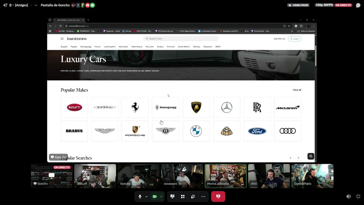The height and width of the screenshot is (205, 364).
Task: Open JamesEdition hamburger menu icon
Action: (62, 39)
